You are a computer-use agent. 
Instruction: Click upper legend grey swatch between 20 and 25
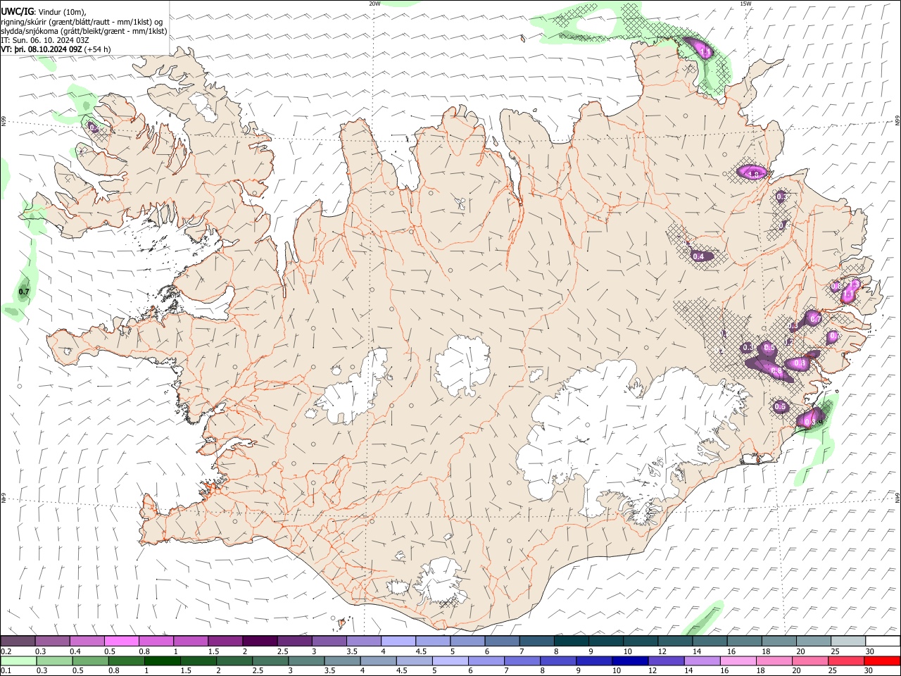pos(814,641)
